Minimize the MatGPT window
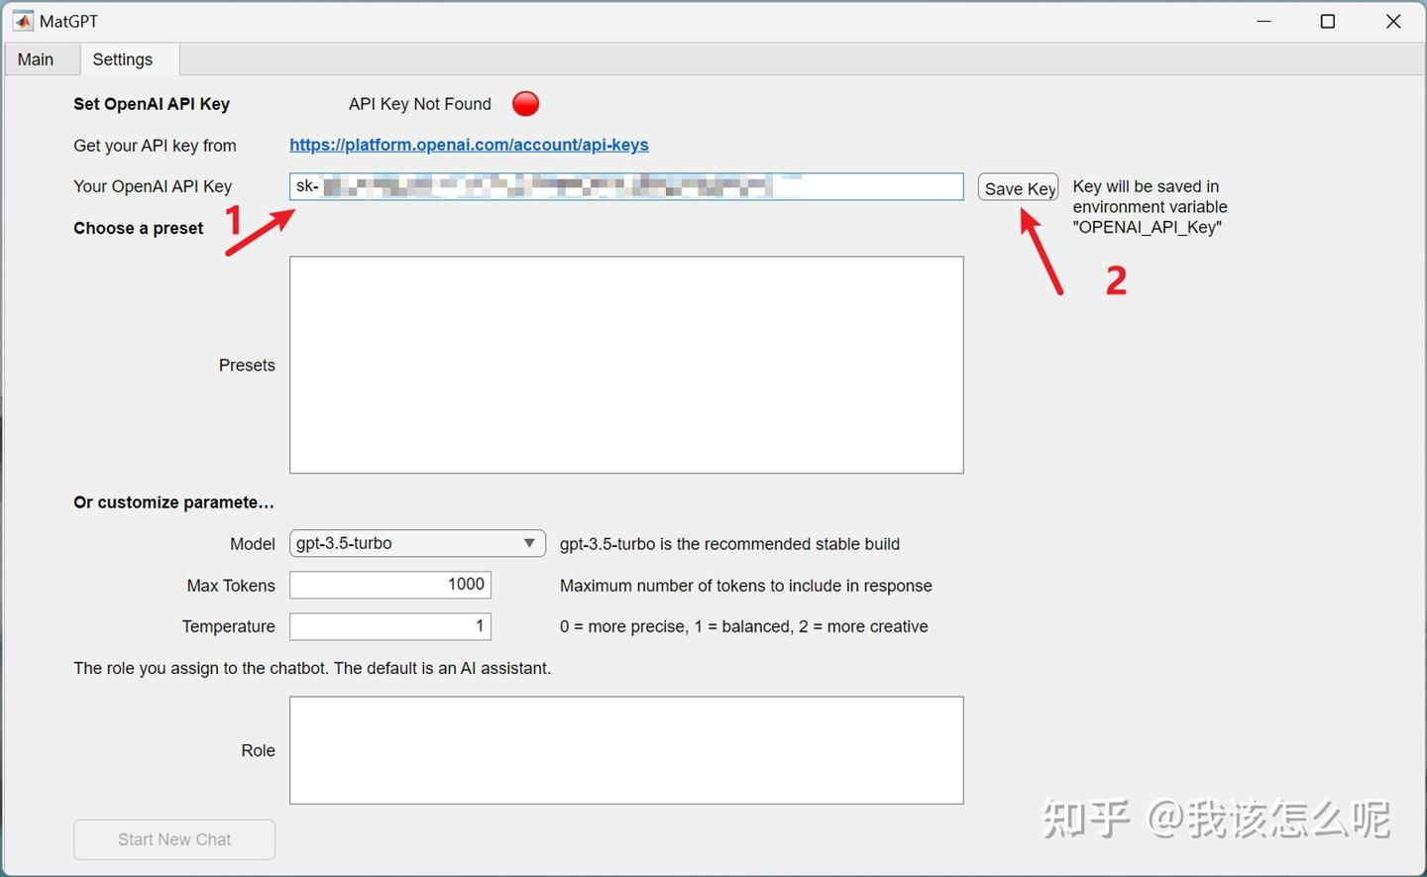This screenshot has height=877, width=1427. click(x=1264, y=20)
